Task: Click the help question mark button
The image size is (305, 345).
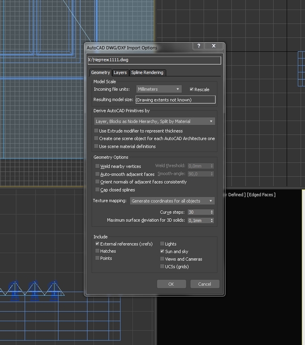Action: click(x=199, y=46)
